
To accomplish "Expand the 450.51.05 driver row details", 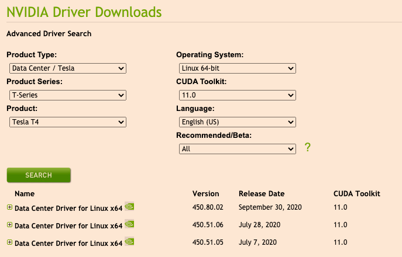I will click(x=9, y=242).
